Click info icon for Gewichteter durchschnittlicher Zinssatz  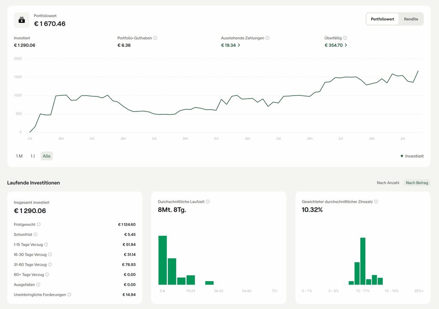(x=376, y=202)
